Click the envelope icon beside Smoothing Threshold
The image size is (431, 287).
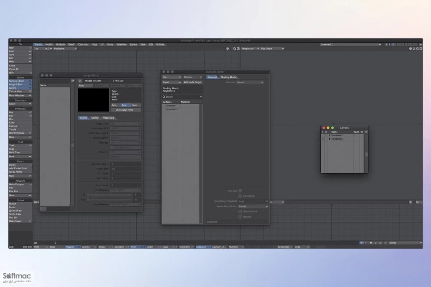click(267, 201)
